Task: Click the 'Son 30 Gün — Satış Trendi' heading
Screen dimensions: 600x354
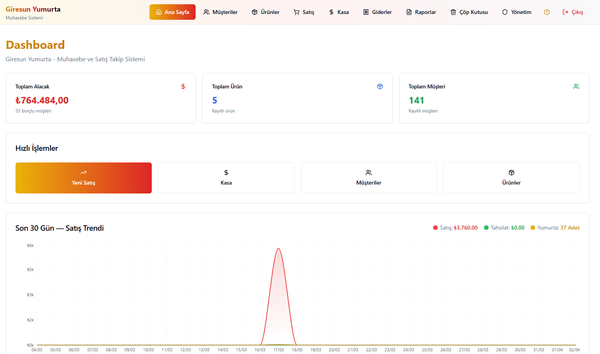Action: [x=59, y=228]
